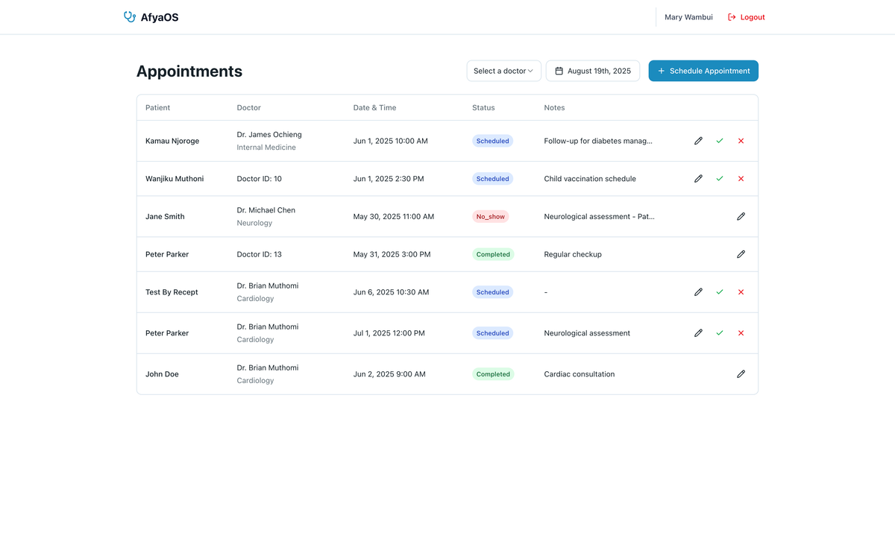This screenshot has width=895, height=559.
Task: Edit Jane Smith's no-show appointment
Action: point(741,216)
